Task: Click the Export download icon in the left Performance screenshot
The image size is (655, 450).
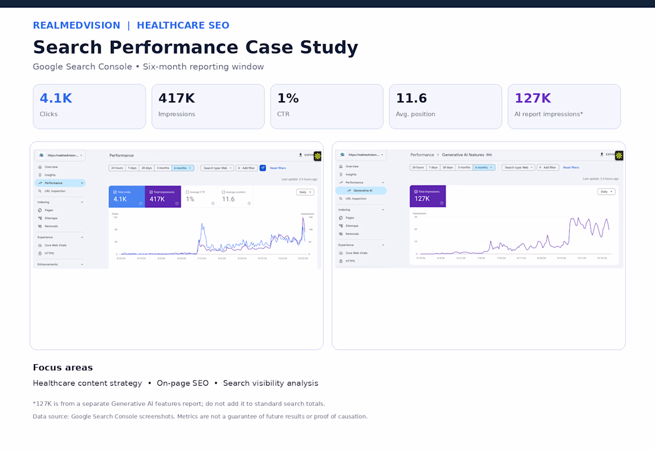Action: coord(300,155)
